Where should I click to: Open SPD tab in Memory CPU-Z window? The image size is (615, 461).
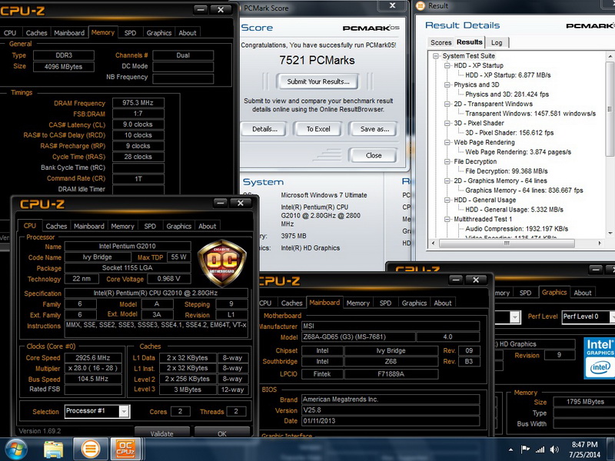(x=130, y=33)
